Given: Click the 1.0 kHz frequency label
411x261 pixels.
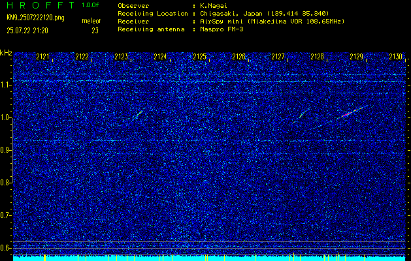Looking at the screenshot, I should pyautogui.click(x=5, y=118).
